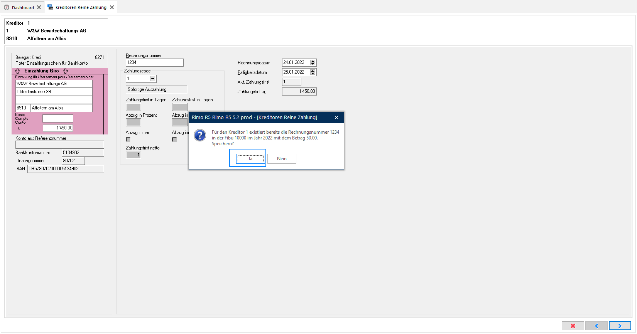The height and width of the screenshot is (334, 637).
Task: Click the postal code field 8910
Action: pos(23,108)
